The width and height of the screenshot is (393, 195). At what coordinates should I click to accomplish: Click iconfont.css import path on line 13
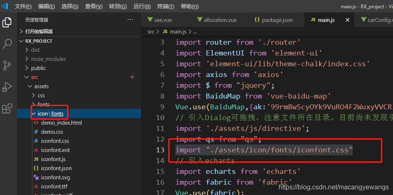279,150
